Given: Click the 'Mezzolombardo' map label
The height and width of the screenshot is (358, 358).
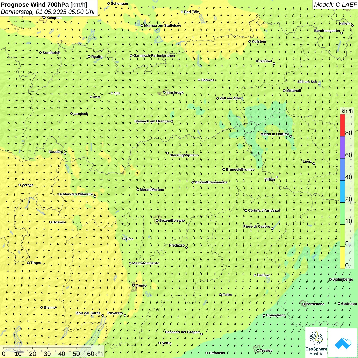Looking at the screenshot, I should click(x=146, y=263).
